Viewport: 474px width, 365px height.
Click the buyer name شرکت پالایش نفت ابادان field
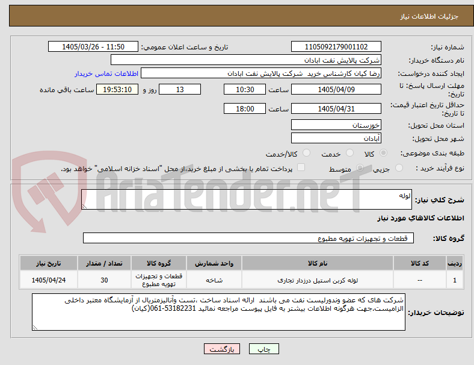(x=246, y=60)
